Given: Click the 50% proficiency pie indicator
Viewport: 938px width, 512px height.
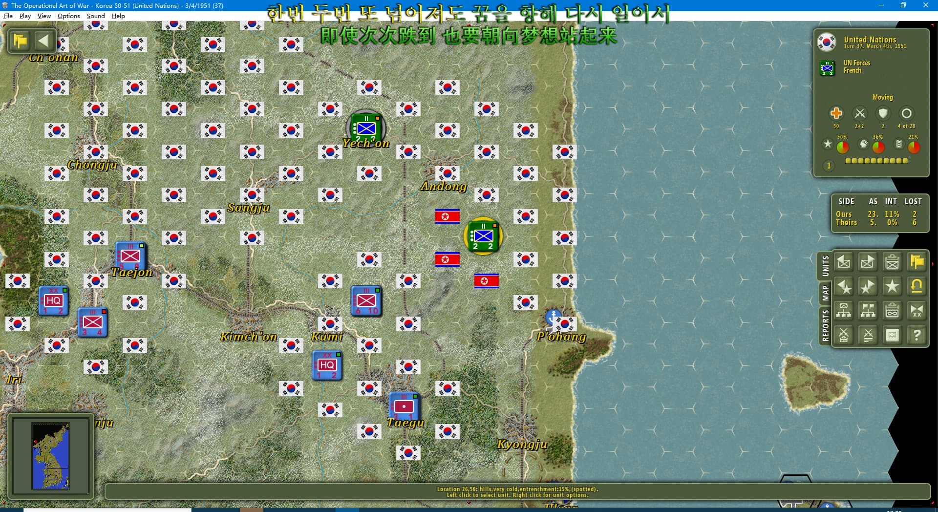Looking at the screenshot, I should pos(842,147).
